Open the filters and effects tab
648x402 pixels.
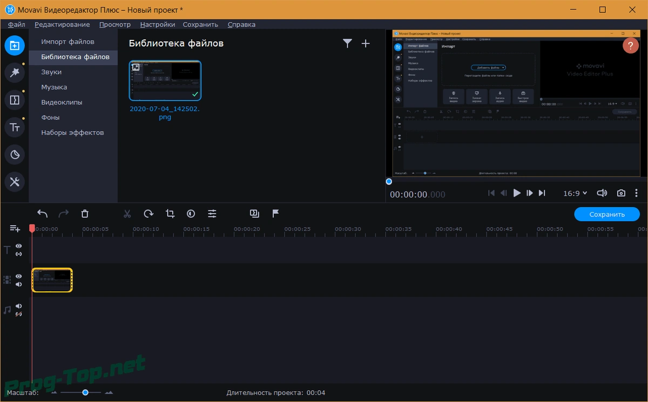[15, 72]
